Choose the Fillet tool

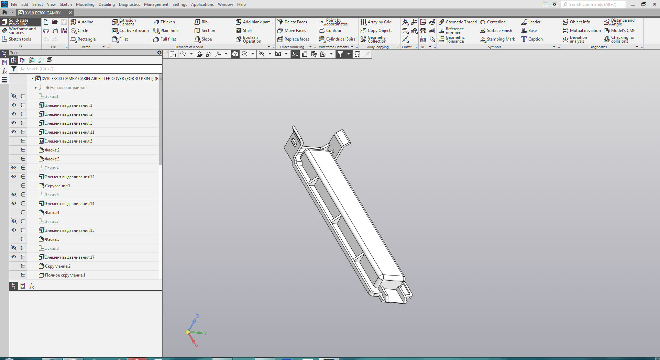(x=120, y=39)
